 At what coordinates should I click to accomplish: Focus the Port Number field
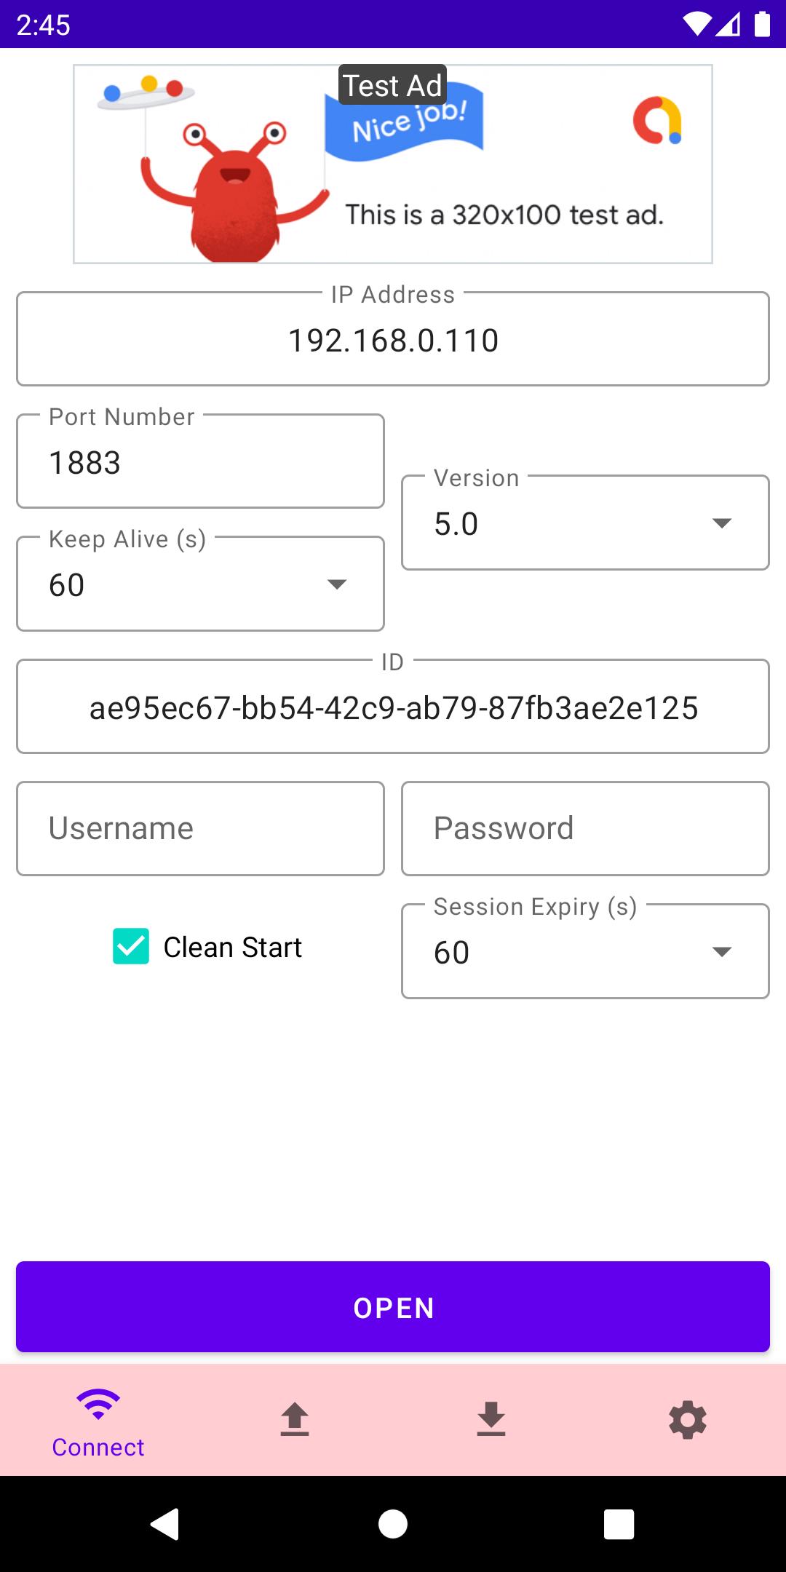[200, 461]
